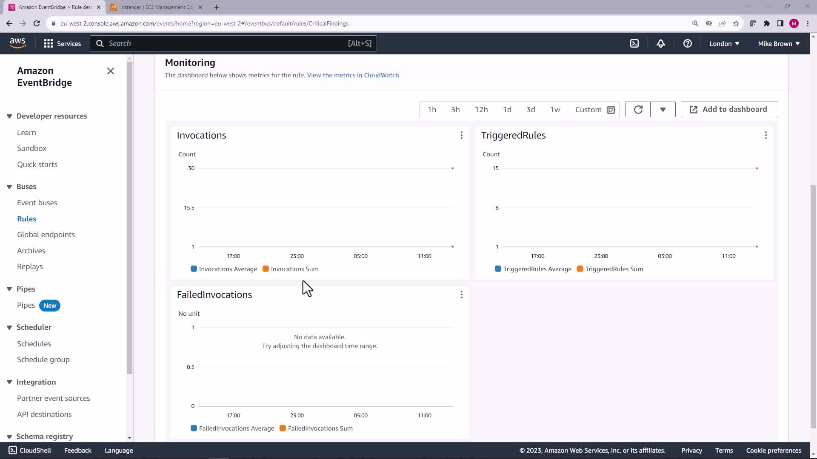Open CloudShell from the top navigation icon
The height and width of the screenshot is (459, 817).
coord(634,43)
